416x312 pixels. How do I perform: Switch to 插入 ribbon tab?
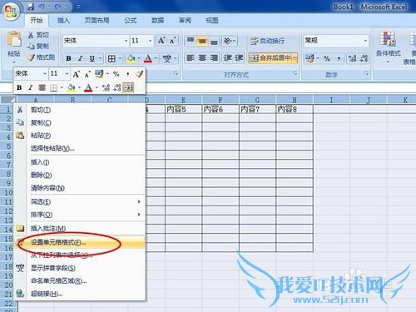(63, 20)
